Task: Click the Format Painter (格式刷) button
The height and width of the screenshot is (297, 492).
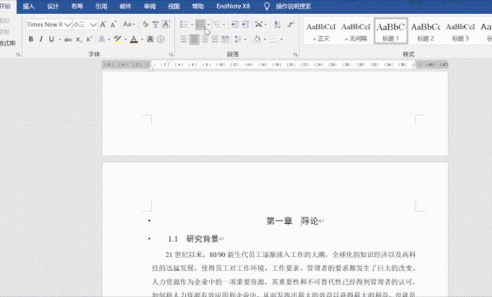Action: click(x=8, y=43)
